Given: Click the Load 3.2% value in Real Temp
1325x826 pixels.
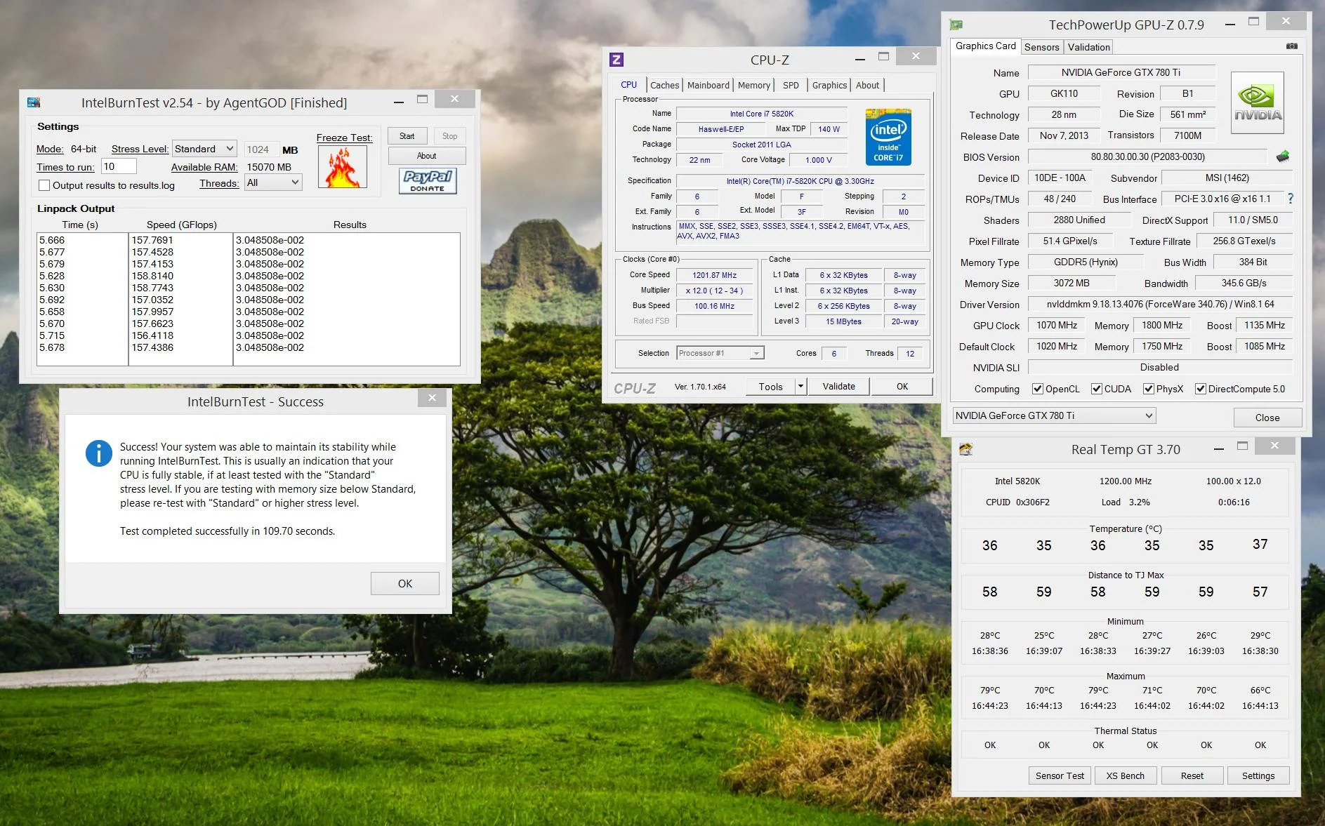Looking at the screenshot, I should click(x=1139, y=502).
